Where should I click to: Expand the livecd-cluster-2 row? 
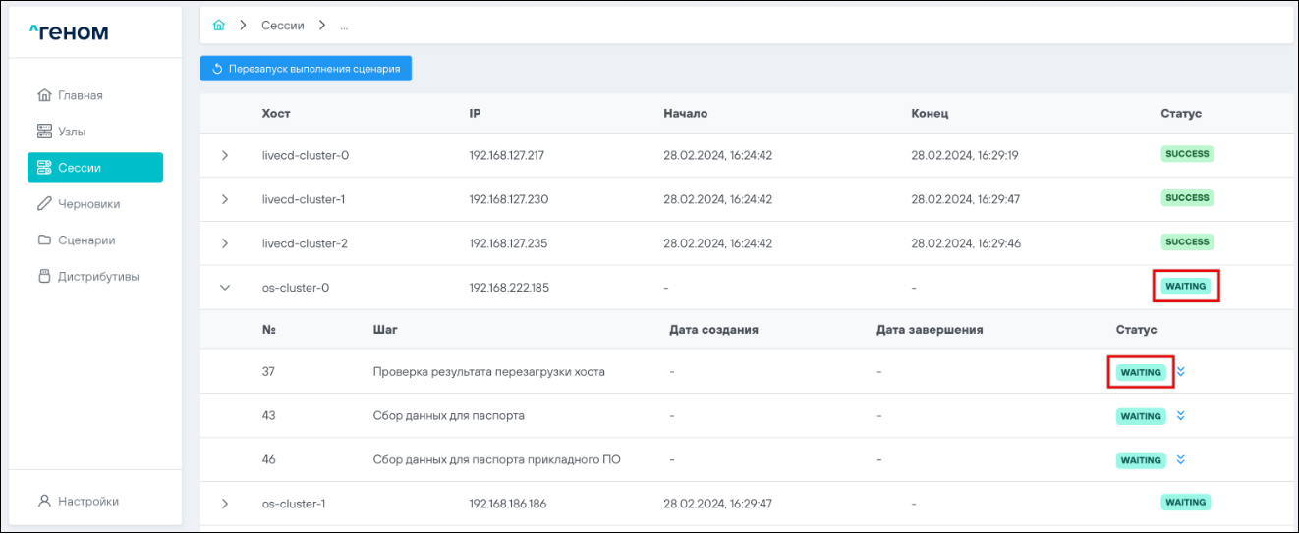coord(225,243)
